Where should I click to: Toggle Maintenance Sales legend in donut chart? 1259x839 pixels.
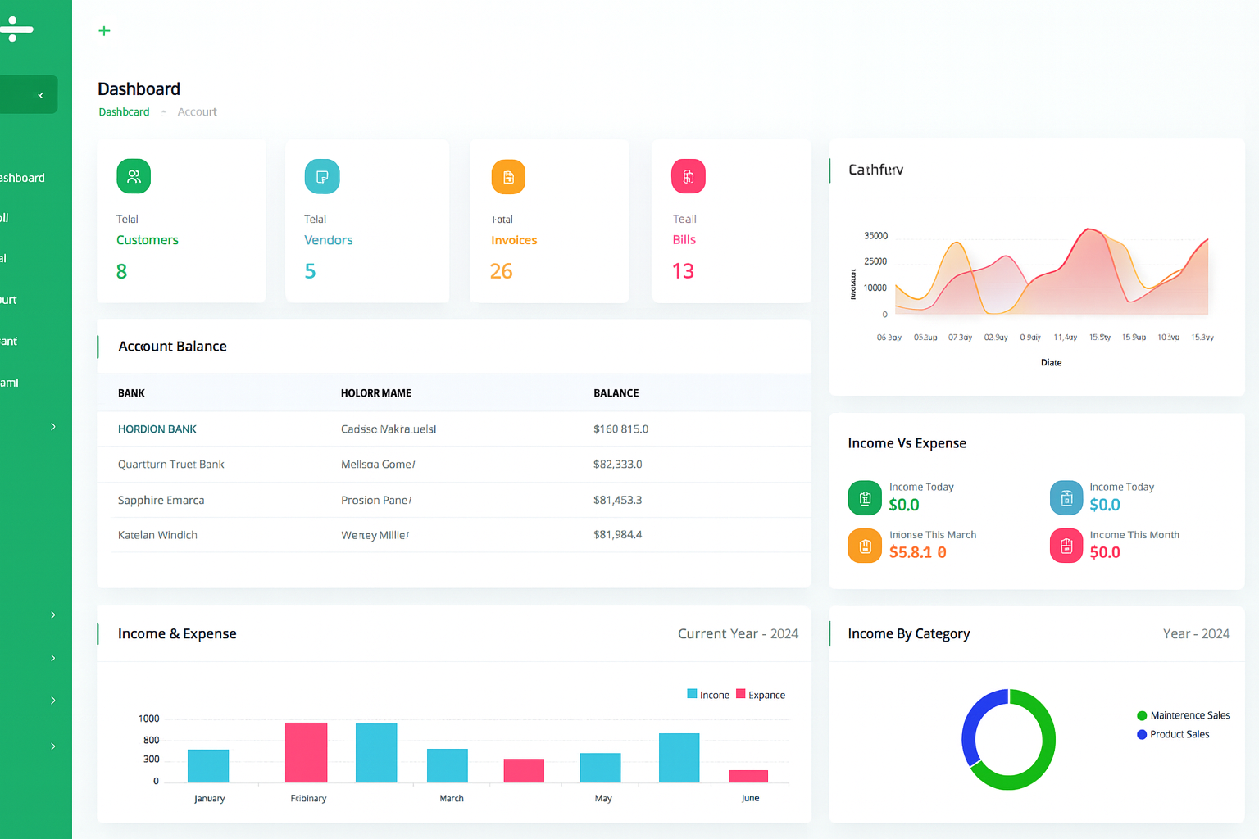(1183, 715)
